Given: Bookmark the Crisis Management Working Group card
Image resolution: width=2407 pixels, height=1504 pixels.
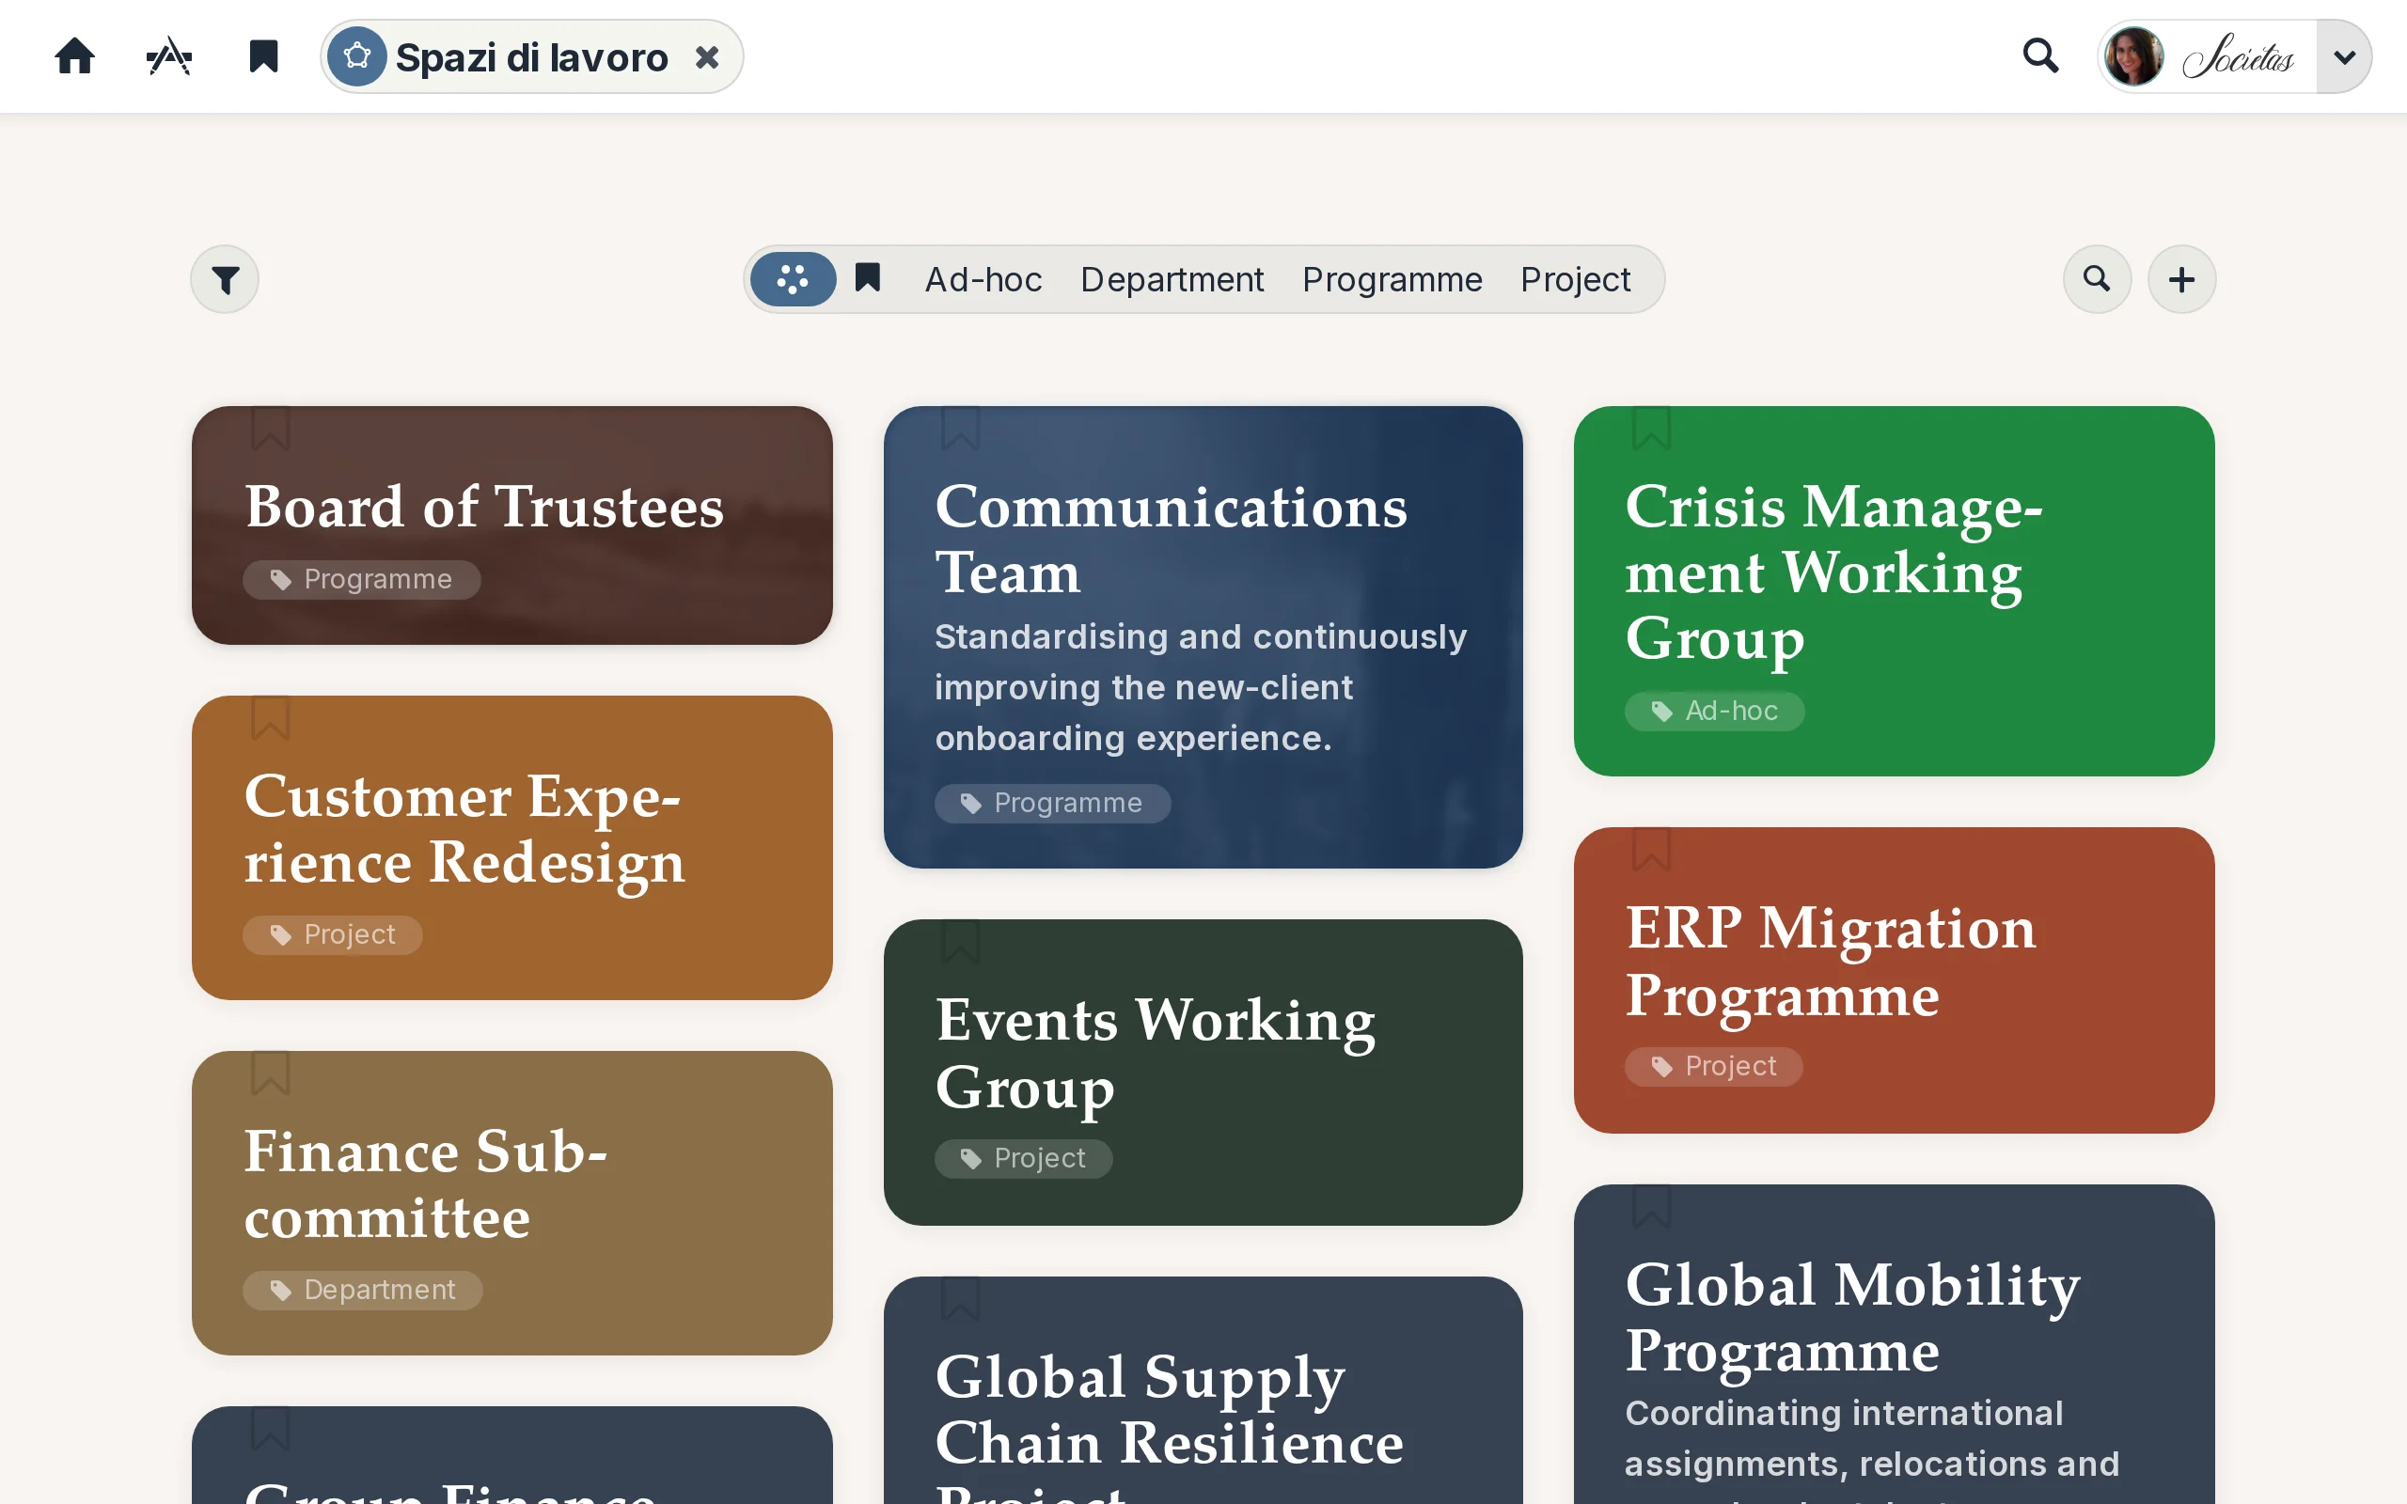Looking at the screenshot, I should point(1651,428).
